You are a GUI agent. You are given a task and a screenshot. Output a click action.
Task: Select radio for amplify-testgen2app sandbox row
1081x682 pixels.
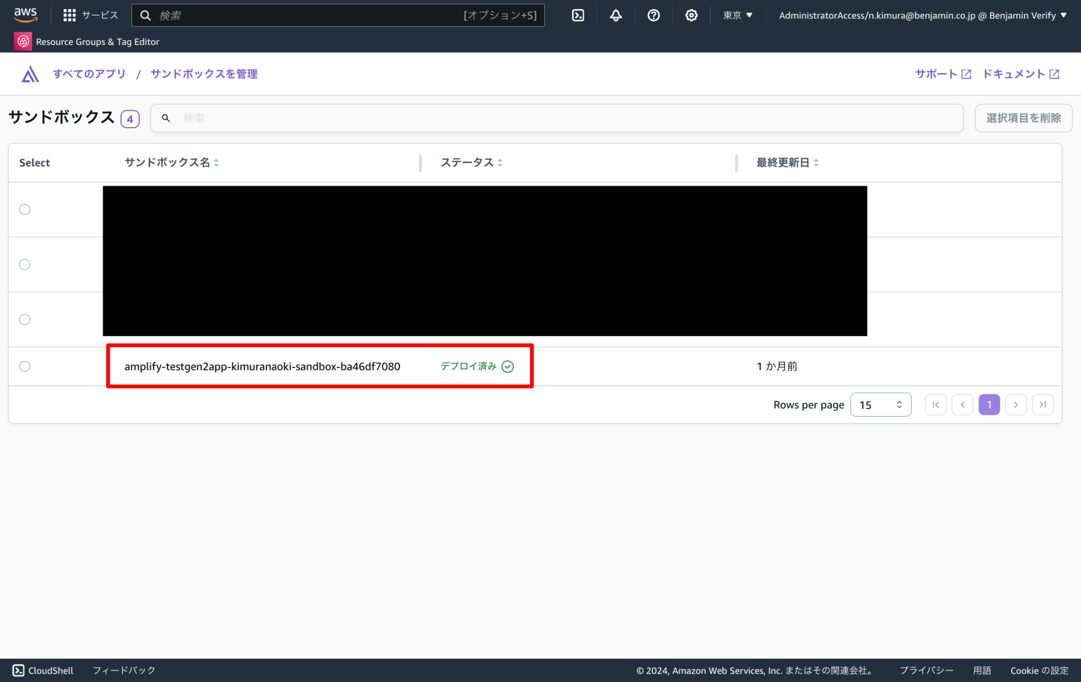24,366
